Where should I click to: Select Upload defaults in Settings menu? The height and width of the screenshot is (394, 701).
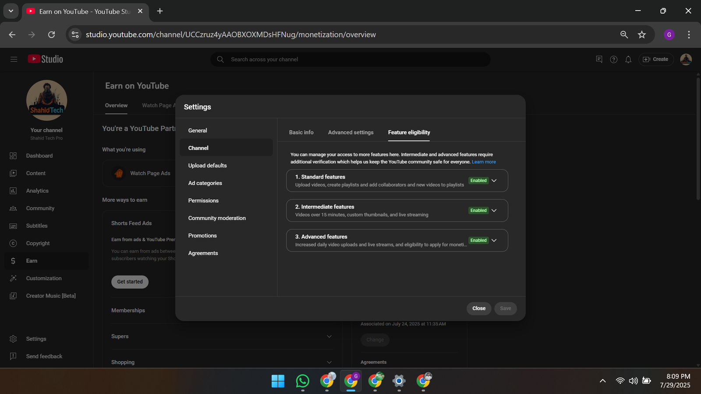226,165
